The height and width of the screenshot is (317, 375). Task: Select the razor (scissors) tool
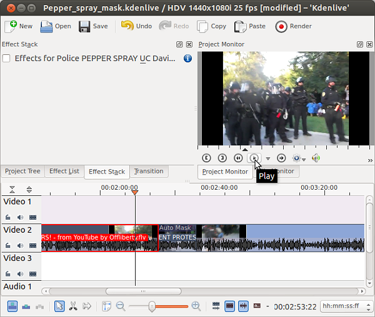click(x=72, y=306)
